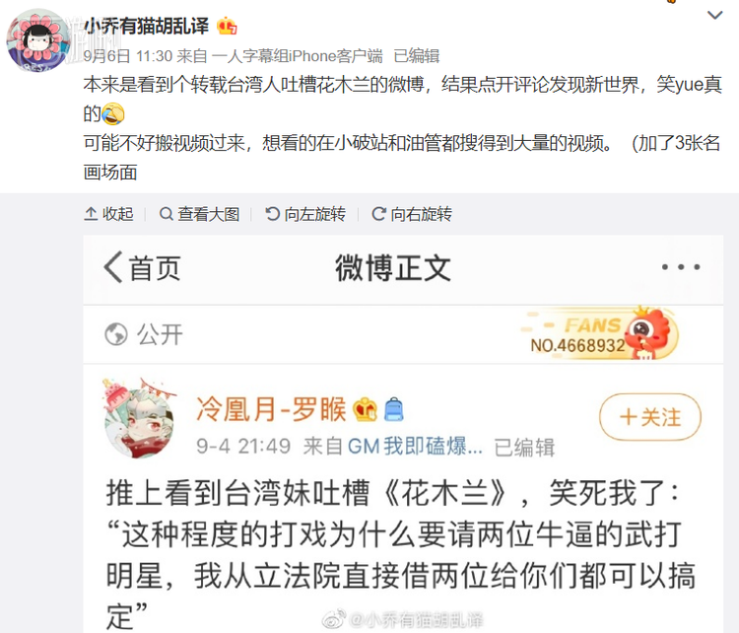Open the three-dot more menu
The width and height of the screenshot is (739, 633).
click(681, 267)
